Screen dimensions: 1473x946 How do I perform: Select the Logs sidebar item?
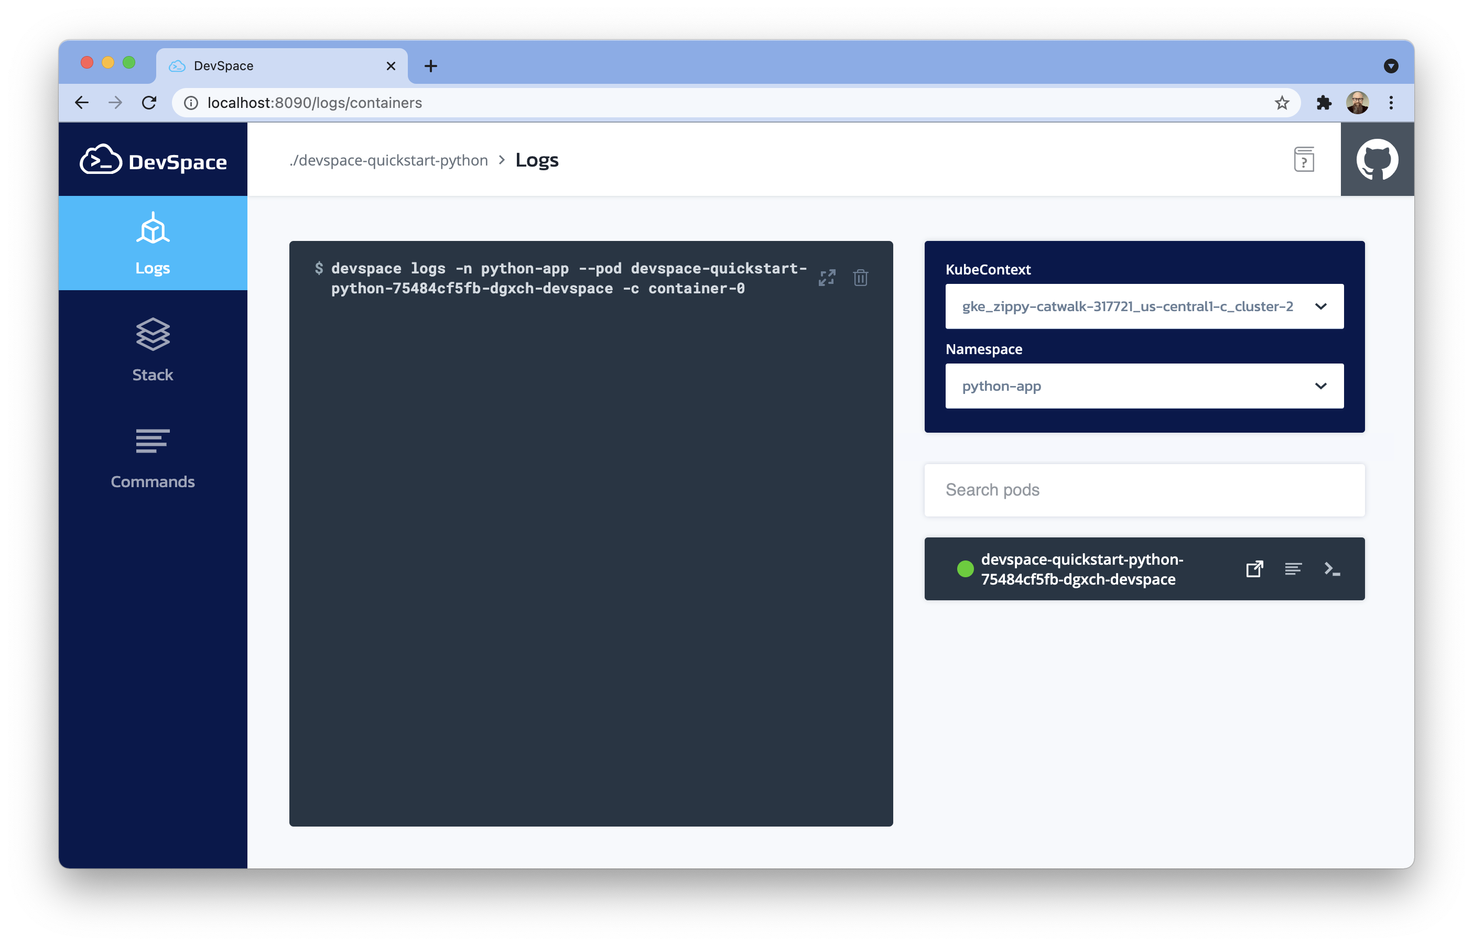click(153, 243)
